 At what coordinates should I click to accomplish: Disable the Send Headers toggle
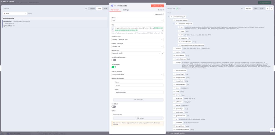click(114, 67)
